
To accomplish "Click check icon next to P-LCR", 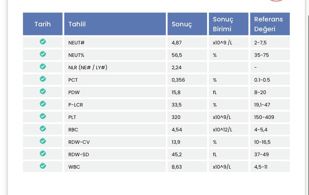I will [x=43, y=104].
